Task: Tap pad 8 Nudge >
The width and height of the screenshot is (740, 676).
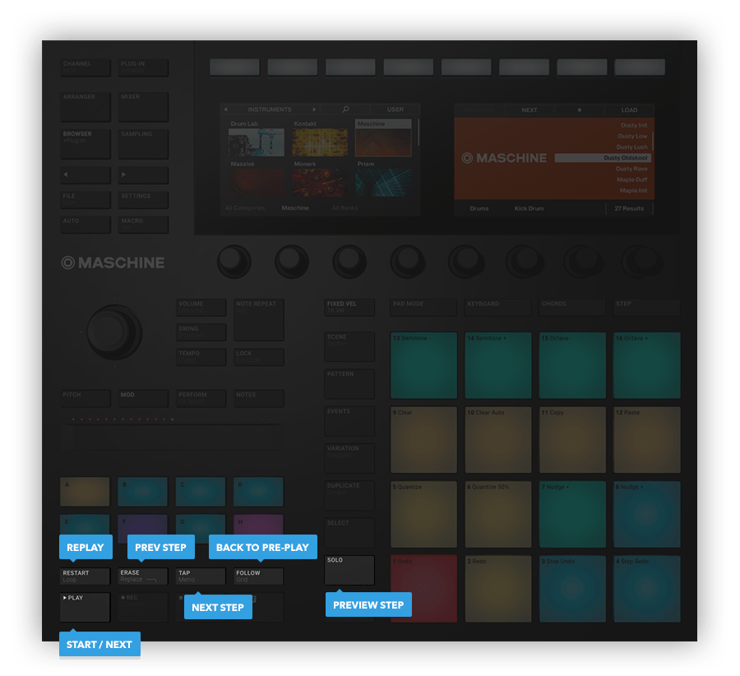Action: tap(647, 514)
